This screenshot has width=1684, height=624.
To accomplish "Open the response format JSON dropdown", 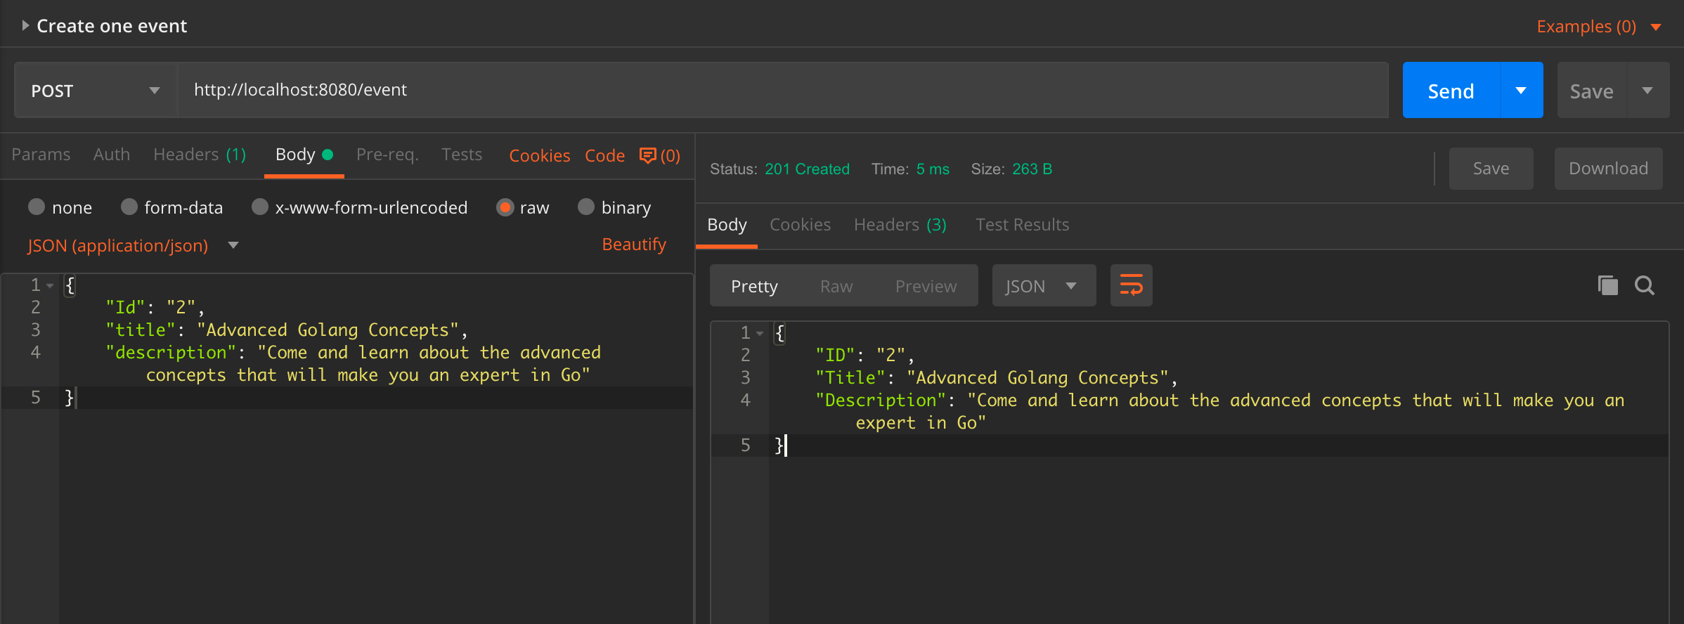I will [1043, 286].
